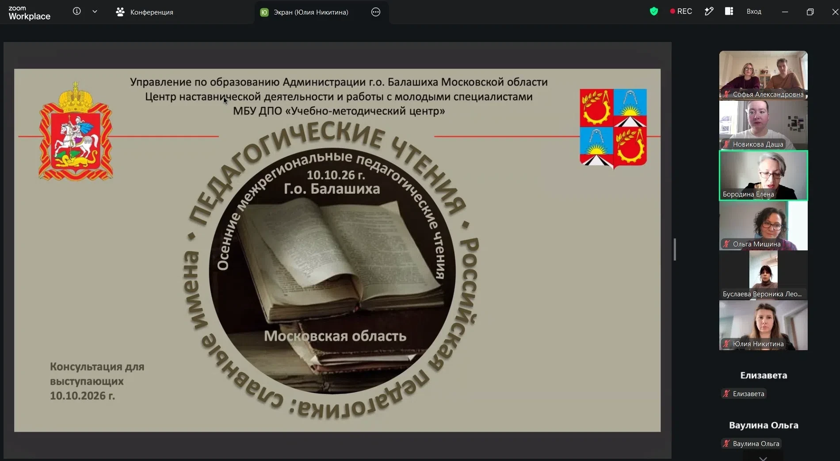Click the Moscow Oblast coat of arms
This screenshot has height=461, width=840.
(76, 131)
